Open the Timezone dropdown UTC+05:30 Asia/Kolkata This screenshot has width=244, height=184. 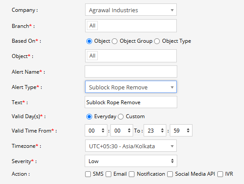point(131,146)
